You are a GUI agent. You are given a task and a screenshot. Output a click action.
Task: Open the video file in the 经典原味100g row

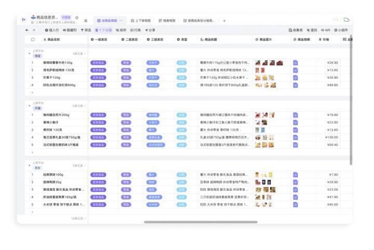pyautogui.click(x=295, y=175)
